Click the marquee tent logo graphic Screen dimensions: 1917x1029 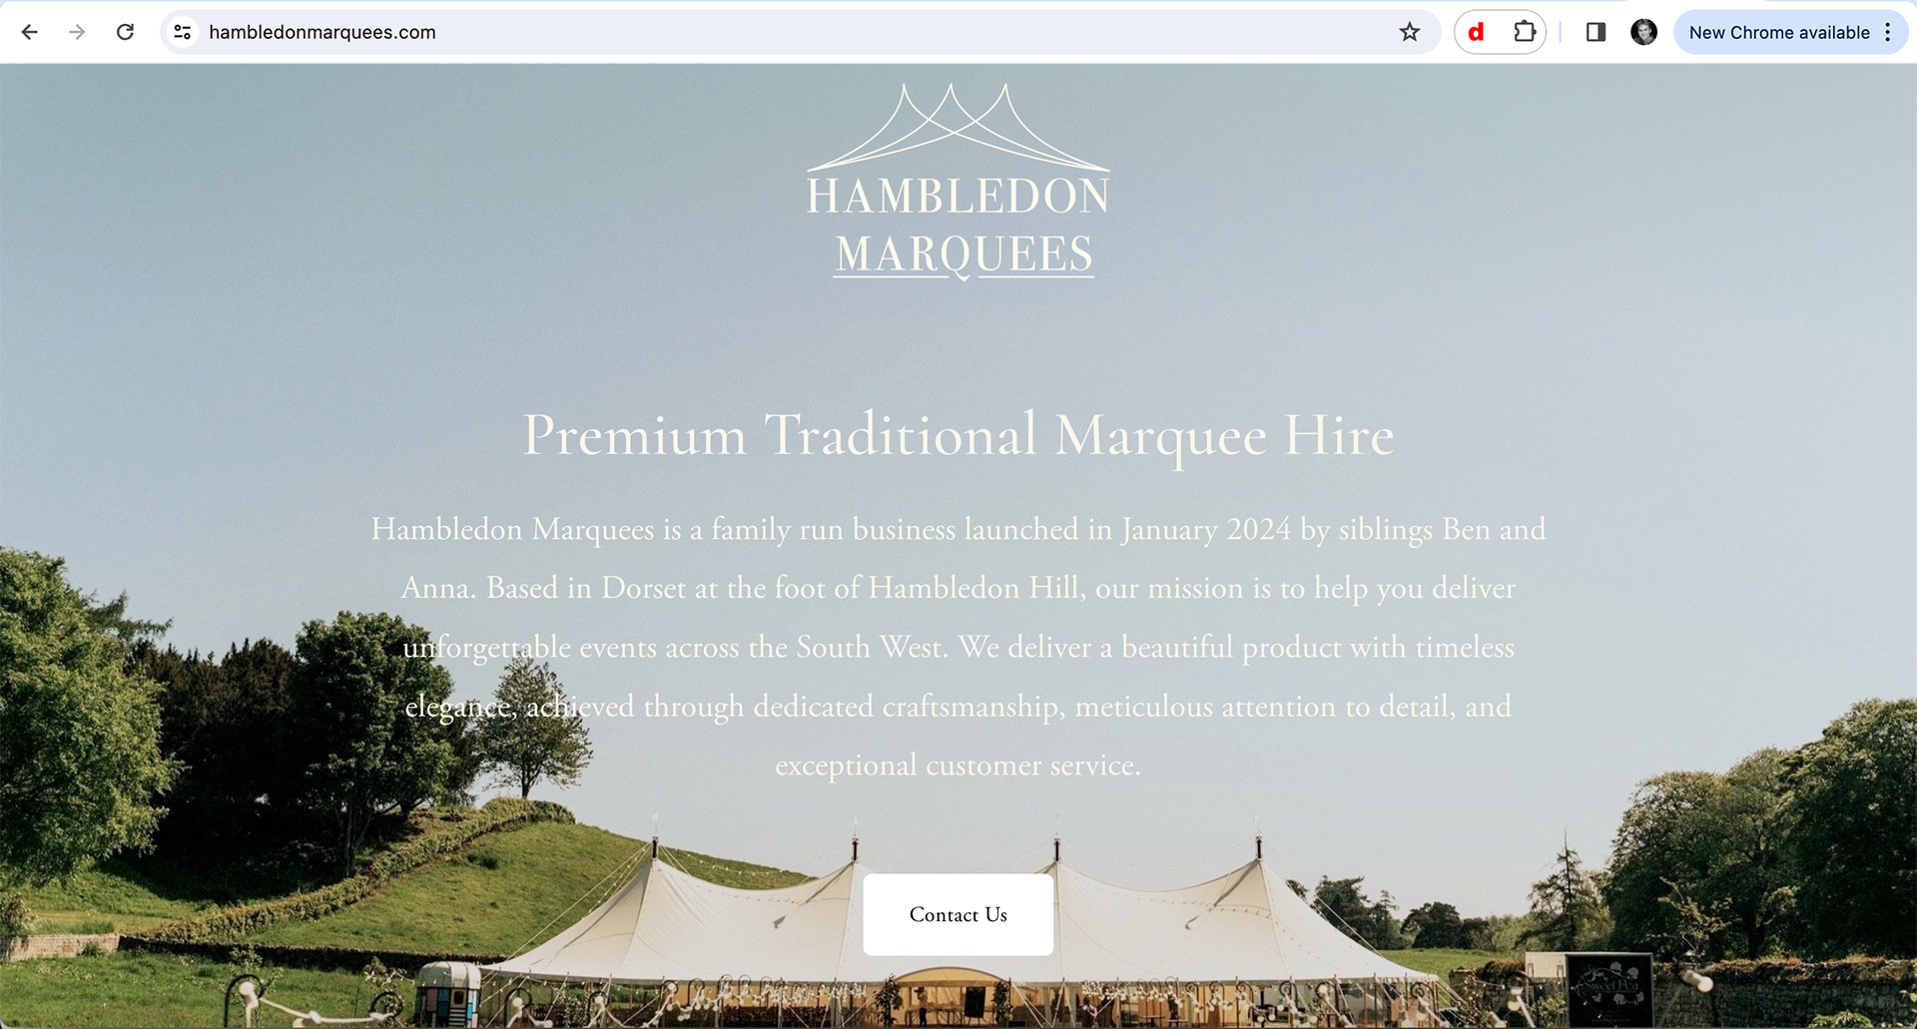tap(958, 127)
